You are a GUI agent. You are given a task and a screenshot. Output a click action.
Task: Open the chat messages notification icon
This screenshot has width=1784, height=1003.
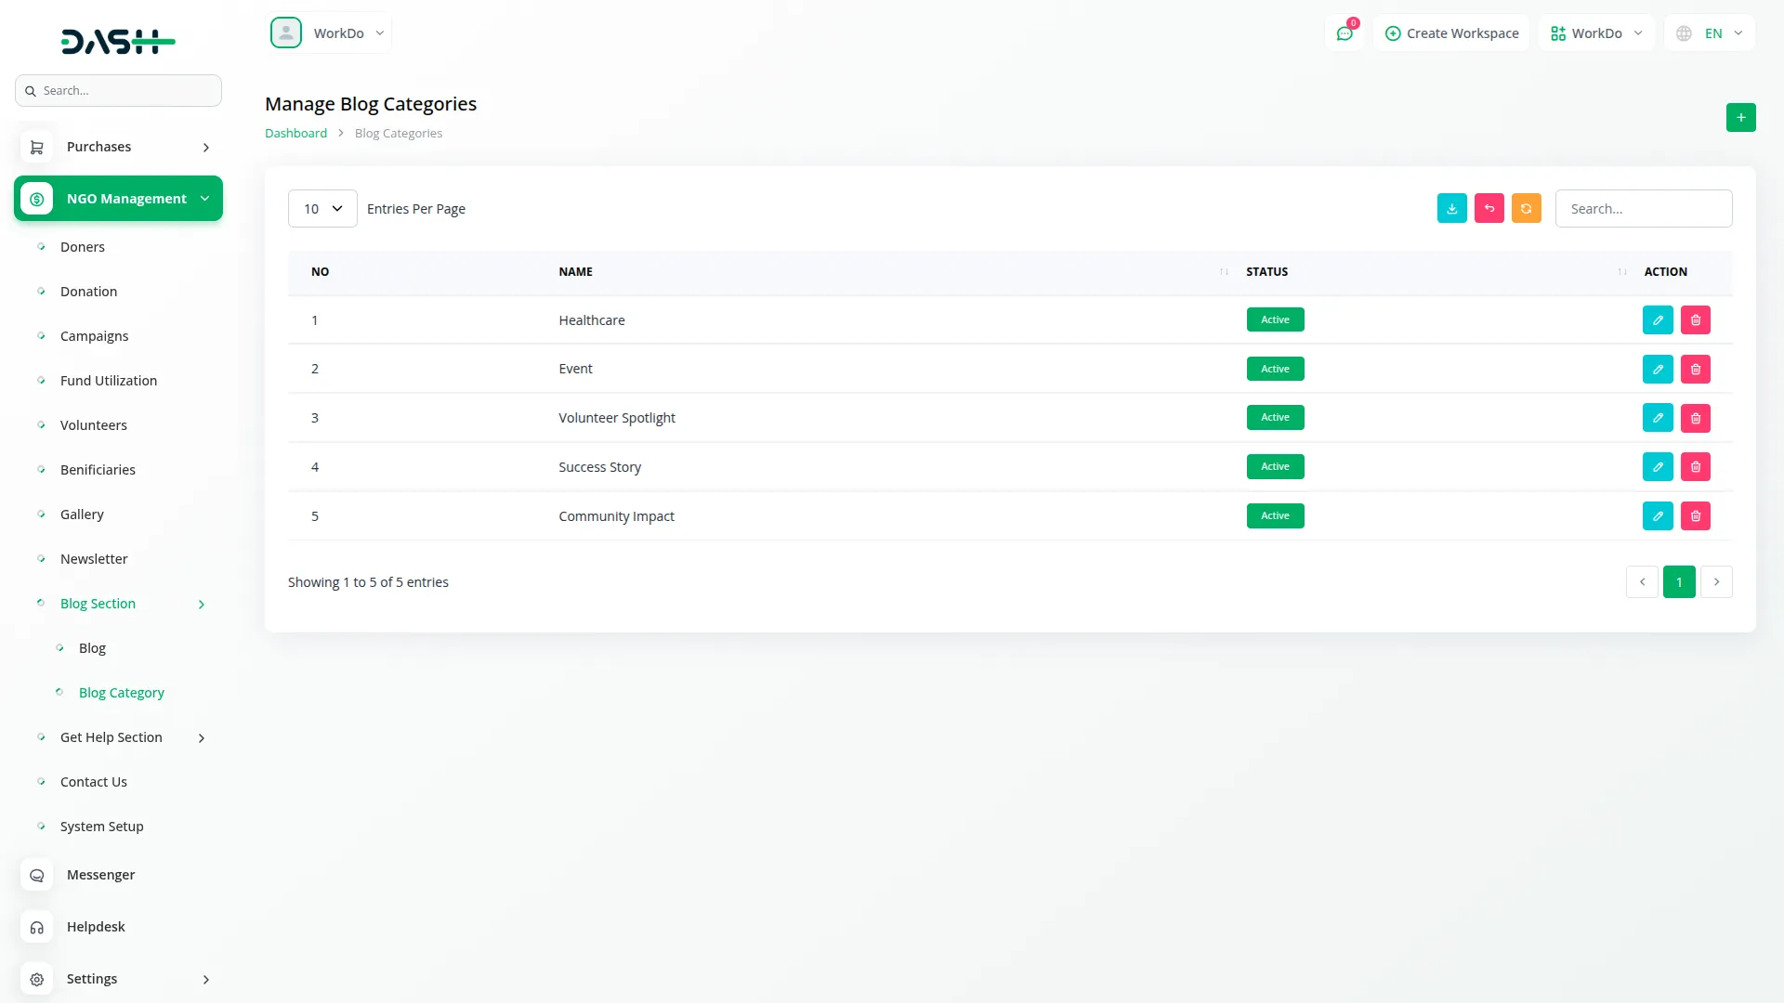(x=1345, y=33)
